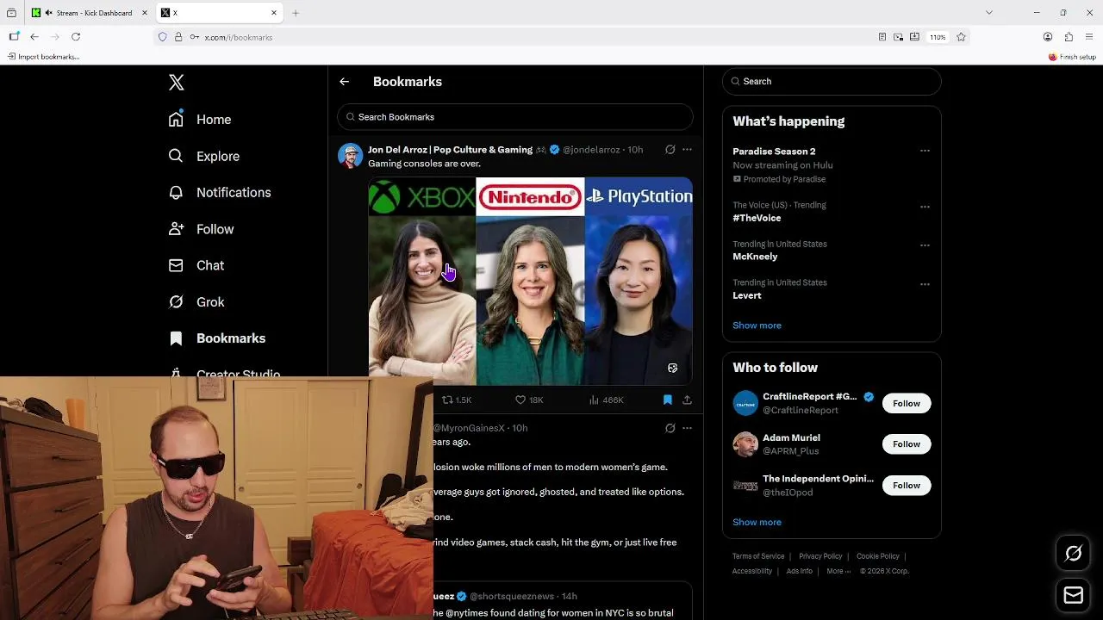The height and width of the screenshot is (620, 1103).
Task: Like the post with 18K likes
Action: (x=528, y=400)
